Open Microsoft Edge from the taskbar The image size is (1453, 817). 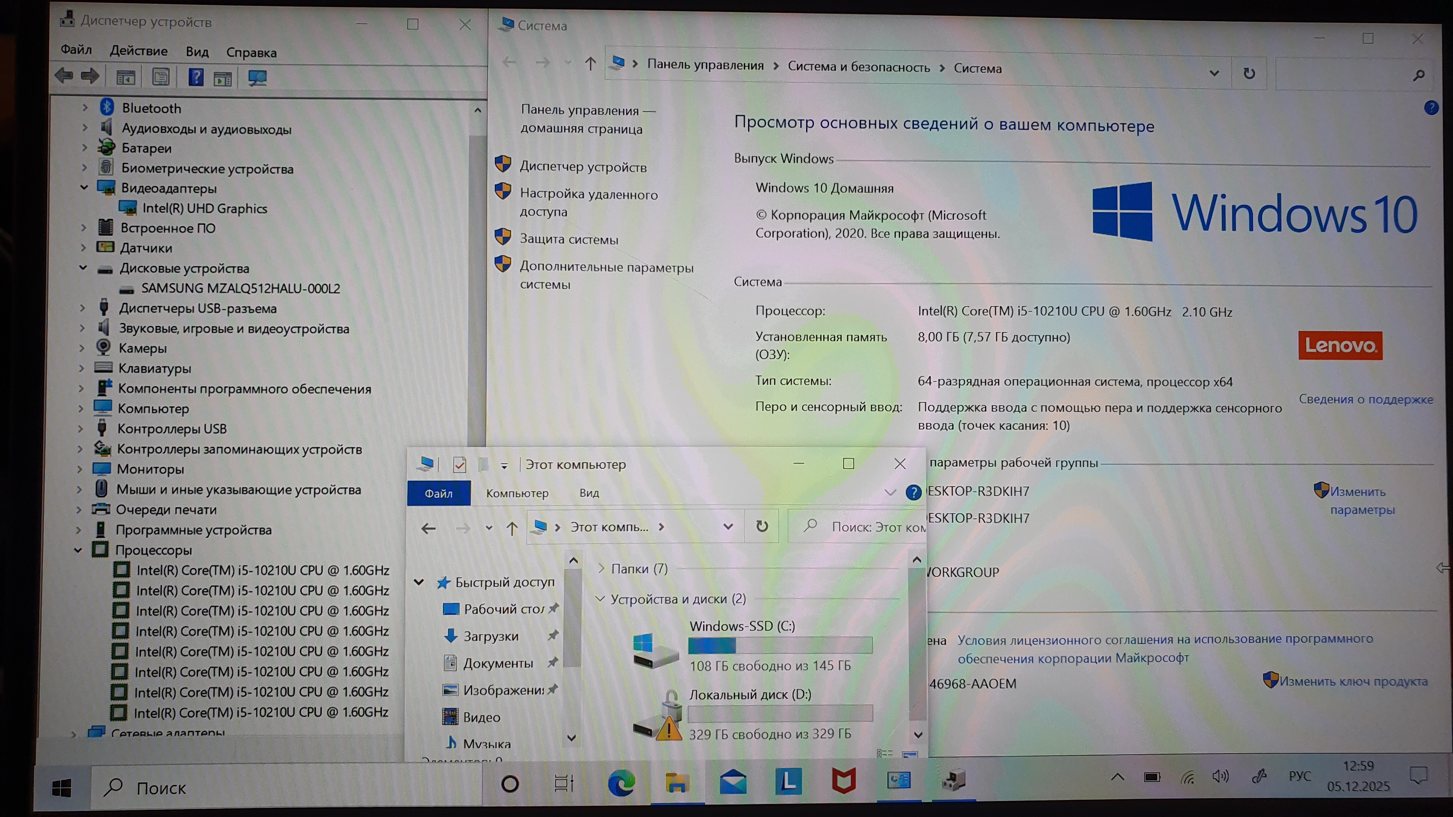point(621,783)
